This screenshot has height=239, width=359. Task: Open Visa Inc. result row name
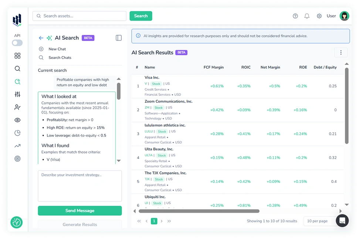point(152,77)
